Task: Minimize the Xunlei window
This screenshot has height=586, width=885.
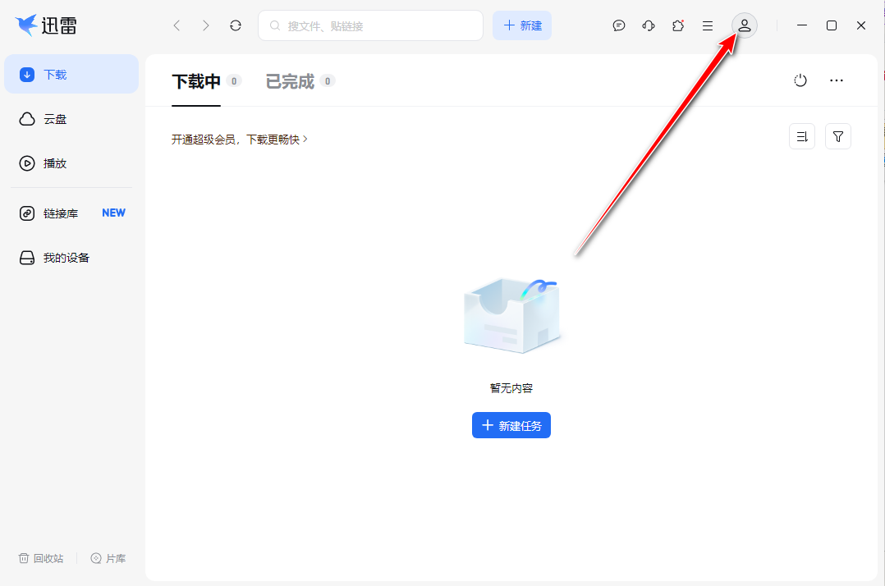Action: [x=802, y=25]
